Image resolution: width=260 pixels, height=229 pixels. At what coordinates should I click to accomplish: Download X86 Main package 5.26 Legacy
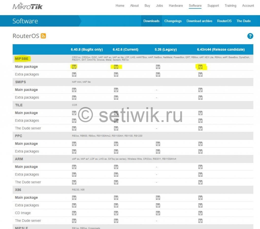click(158, 198)
